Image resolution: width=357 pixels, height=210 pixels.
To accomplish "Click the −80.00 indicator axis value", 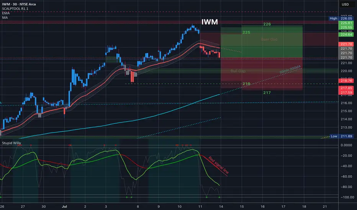I will pyautogui.click(x=346, y=187).
